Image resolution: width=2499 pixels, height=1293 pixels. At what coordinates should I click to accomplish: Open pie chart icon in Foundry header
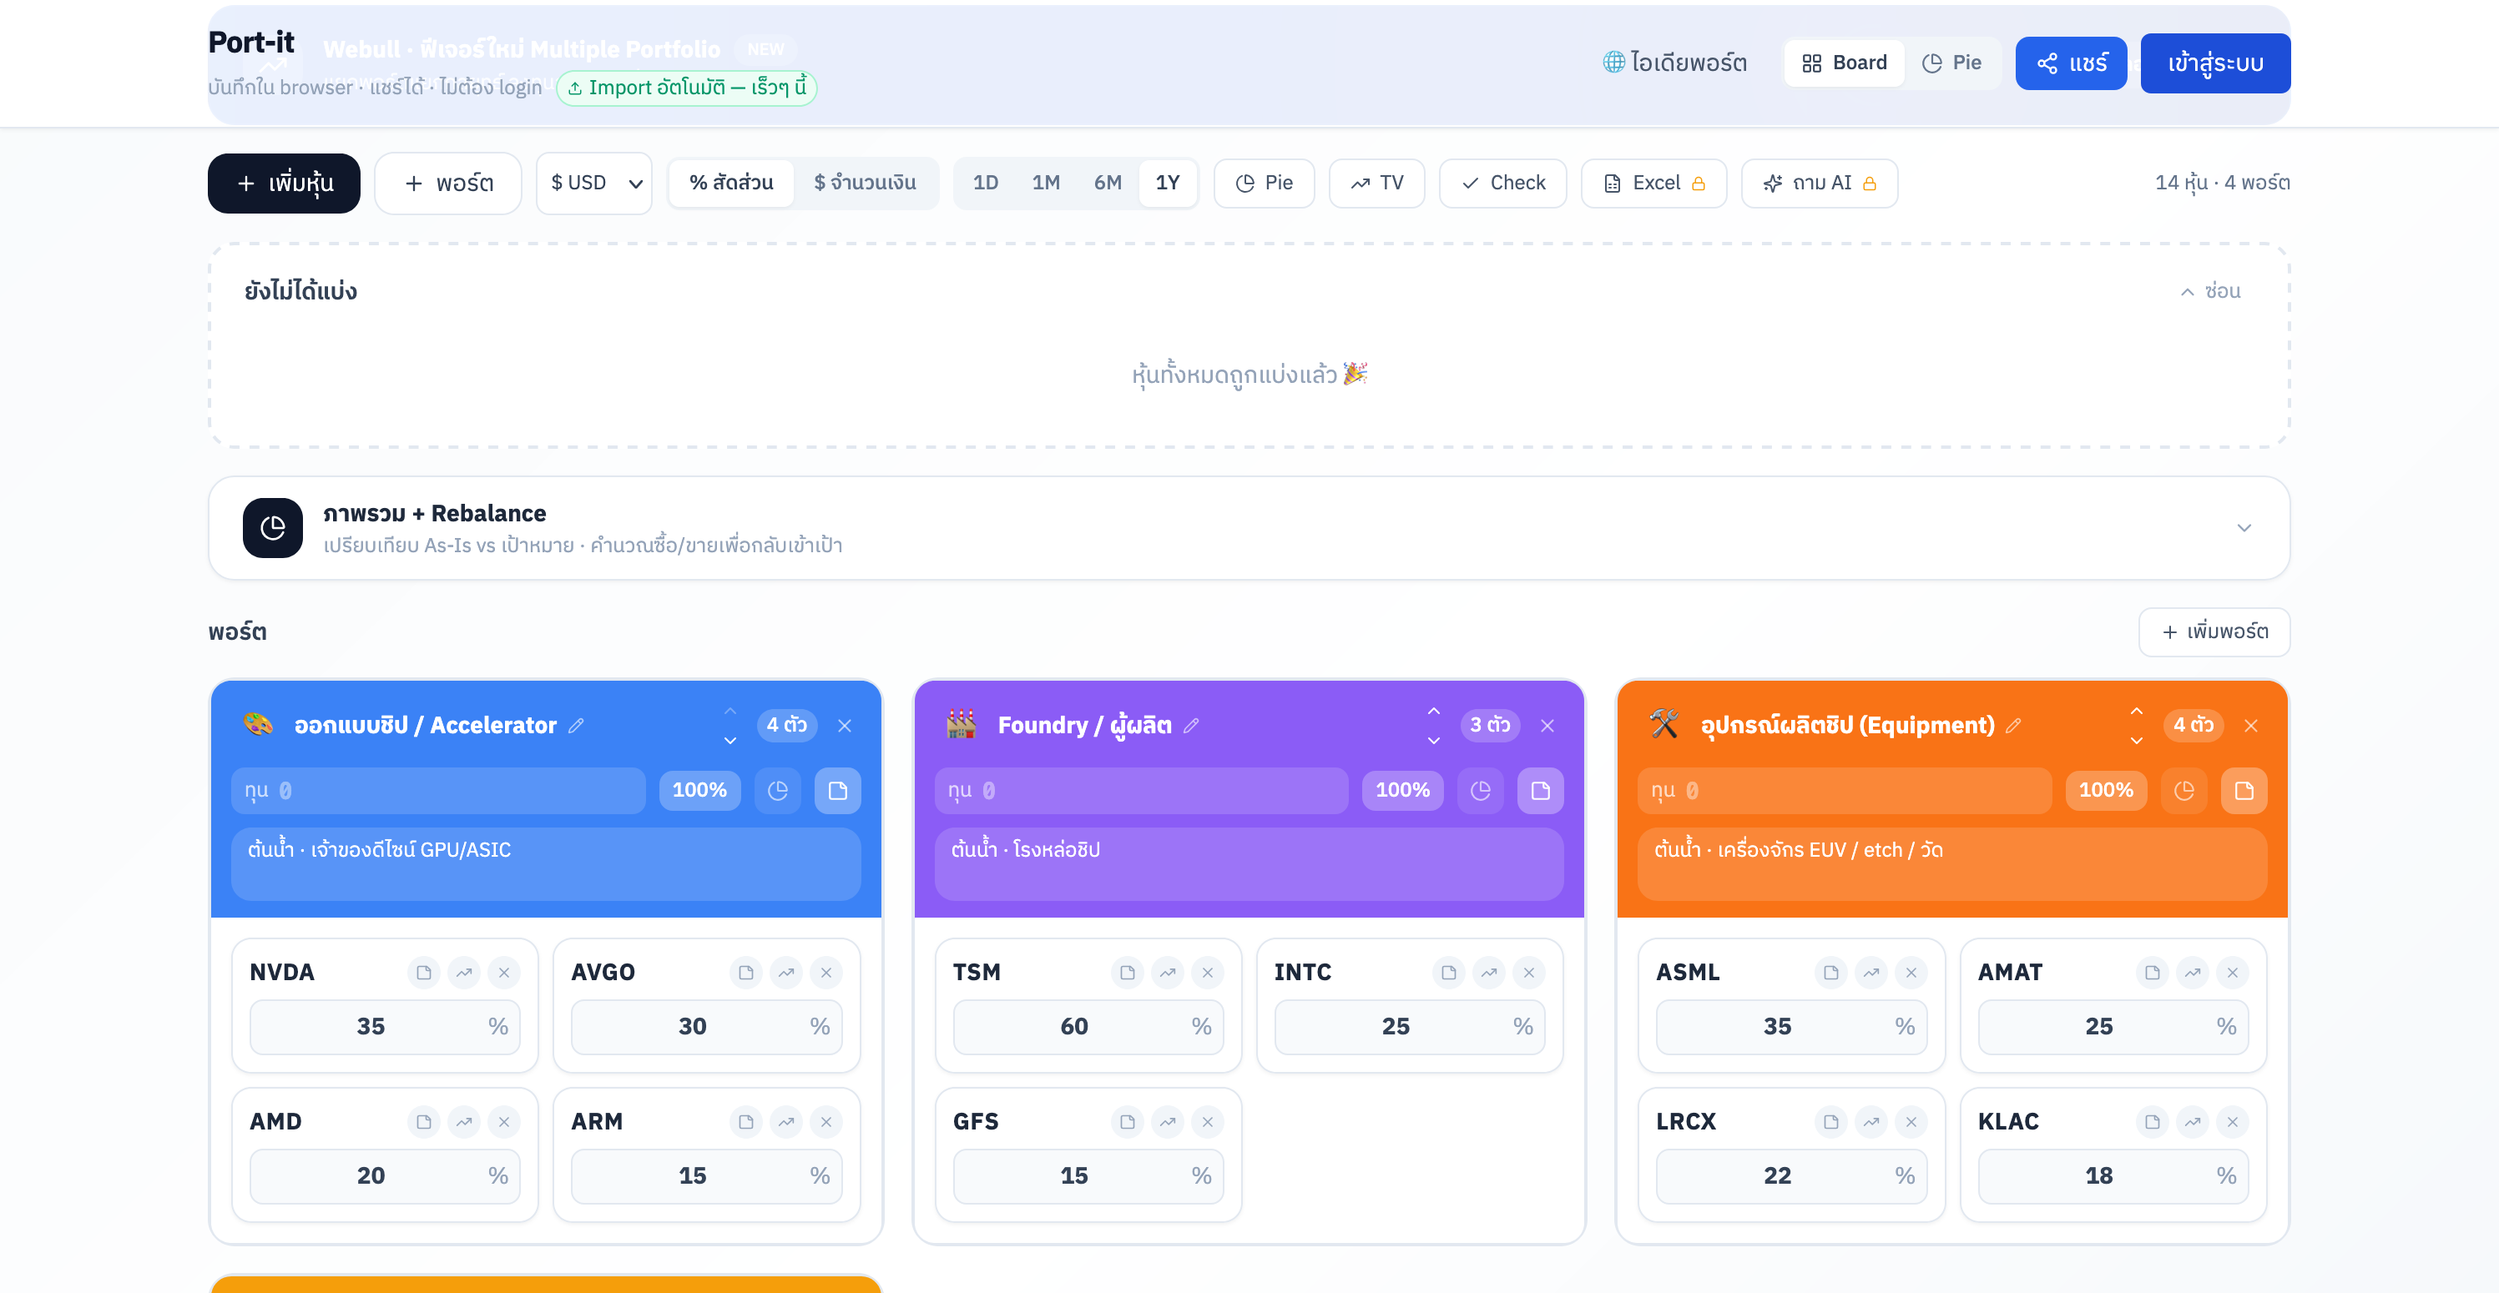pyautogui.click(x=1481, y=791)
